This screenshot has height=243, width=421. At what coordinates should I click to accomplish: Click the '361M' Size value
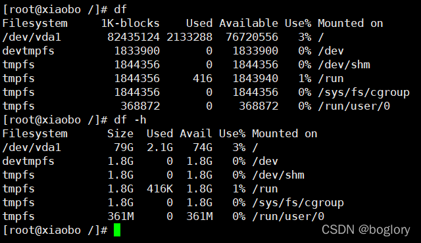tap(120, 217)
